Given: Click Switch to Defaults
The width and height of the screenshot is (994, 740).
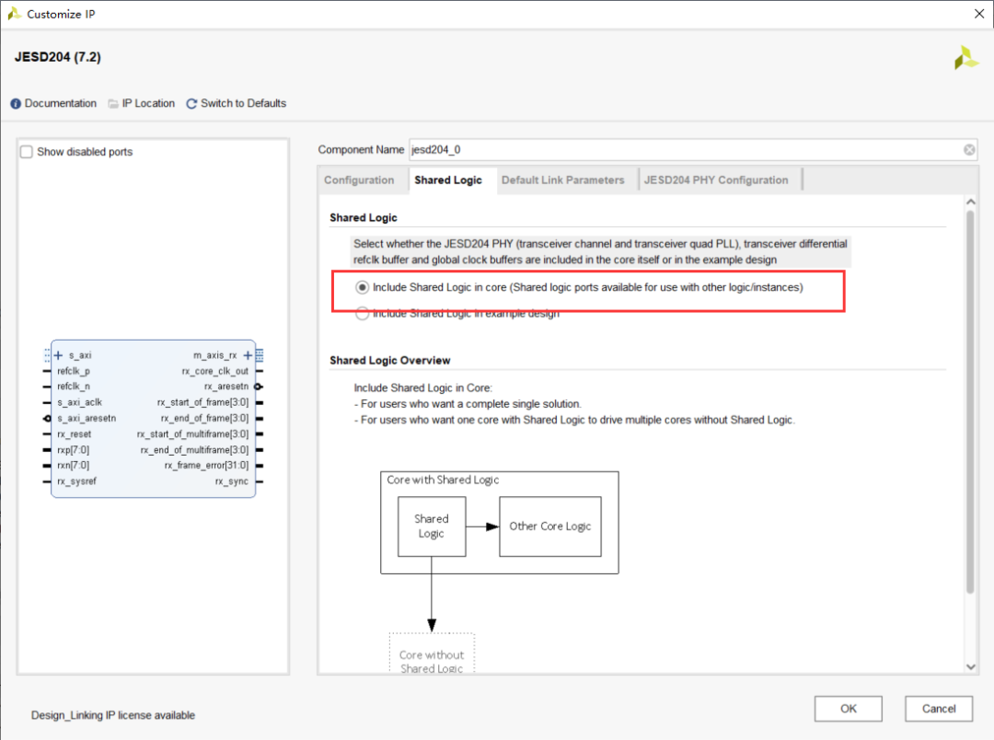Looking at the screenshot, I should click(x=236, y=103).
